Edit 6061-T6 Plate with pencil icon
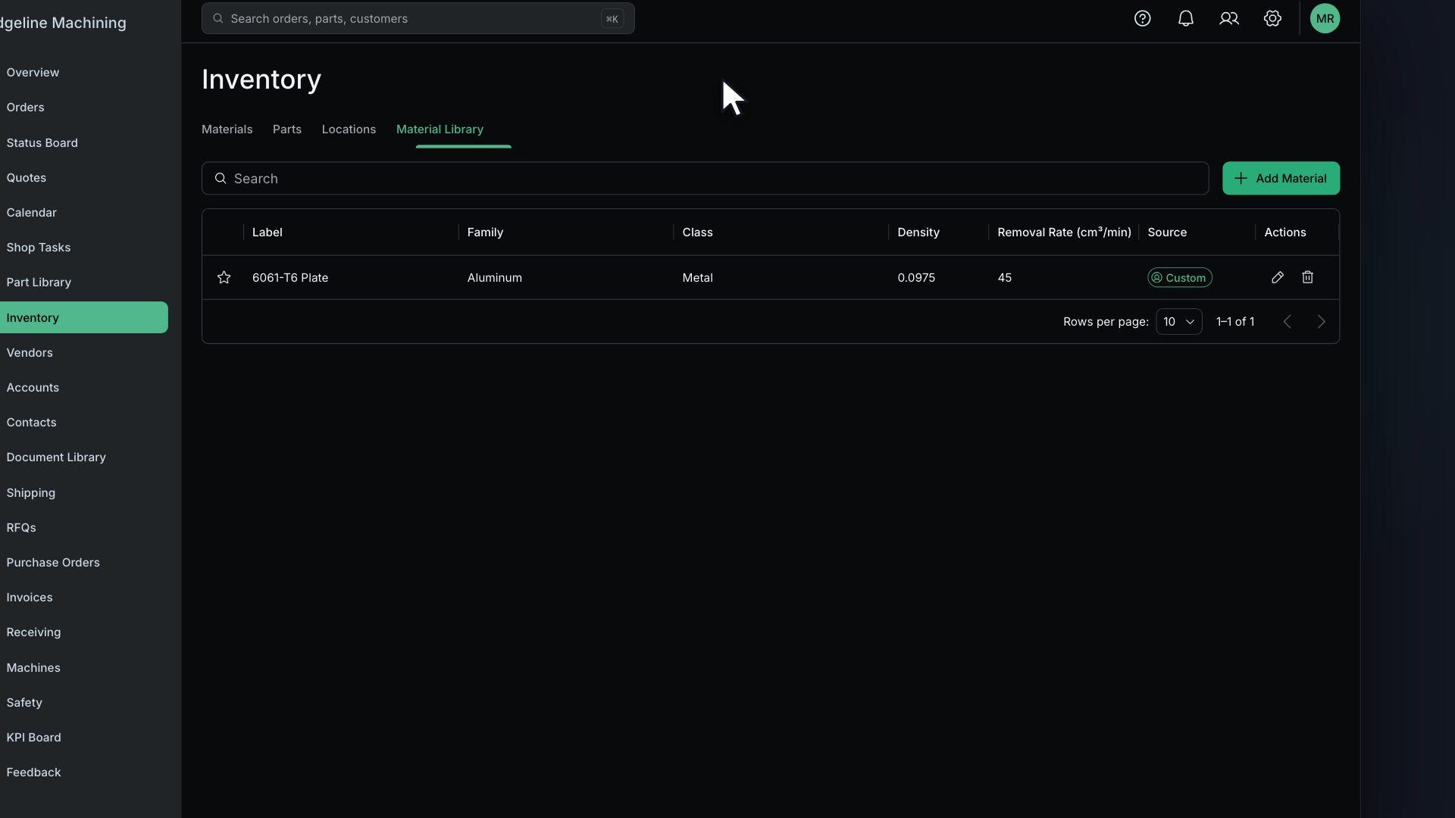This screenshot has height=818, width=1455. tap(1277, 277)
